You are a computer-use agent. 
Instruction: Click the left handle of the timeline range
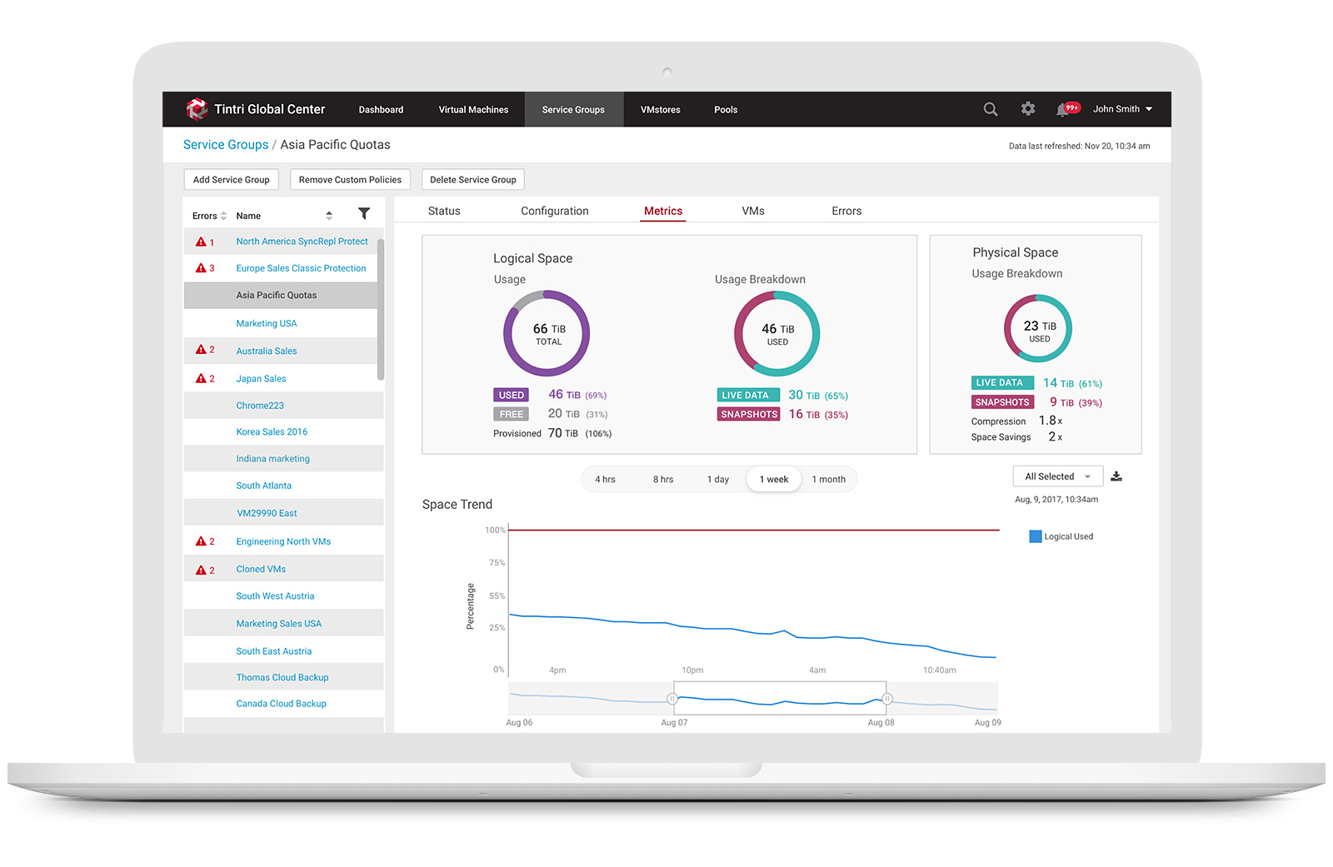pos(672,699)
